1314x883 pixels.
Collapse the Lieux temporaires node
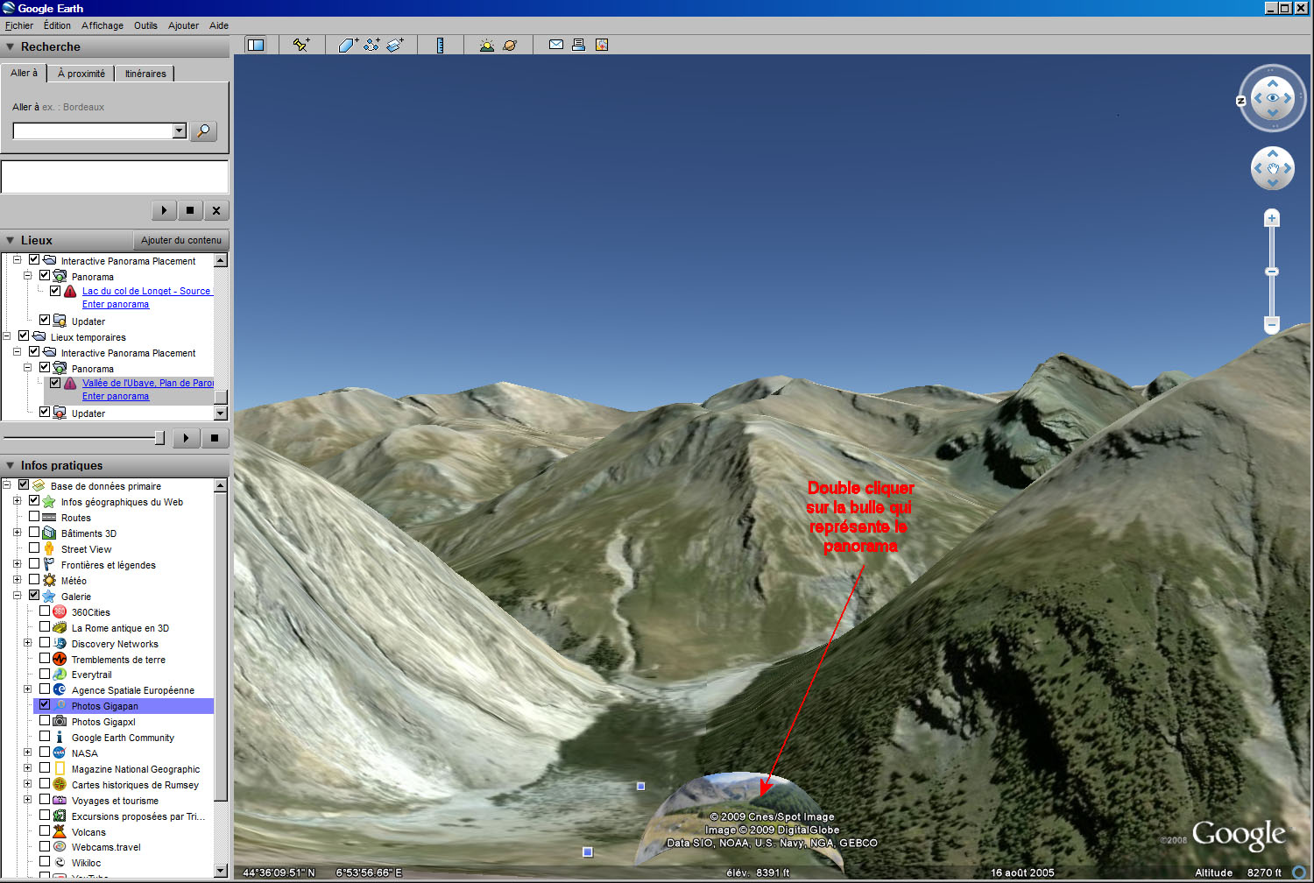coord(6,336)
